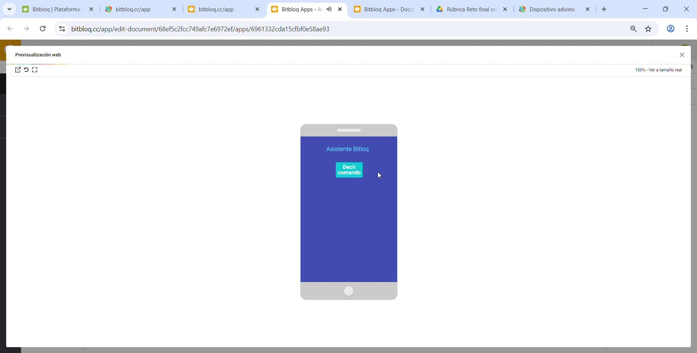This screenshot has height=353, width=697.
Task: Minimize the Chrome window
Action: 645,9
